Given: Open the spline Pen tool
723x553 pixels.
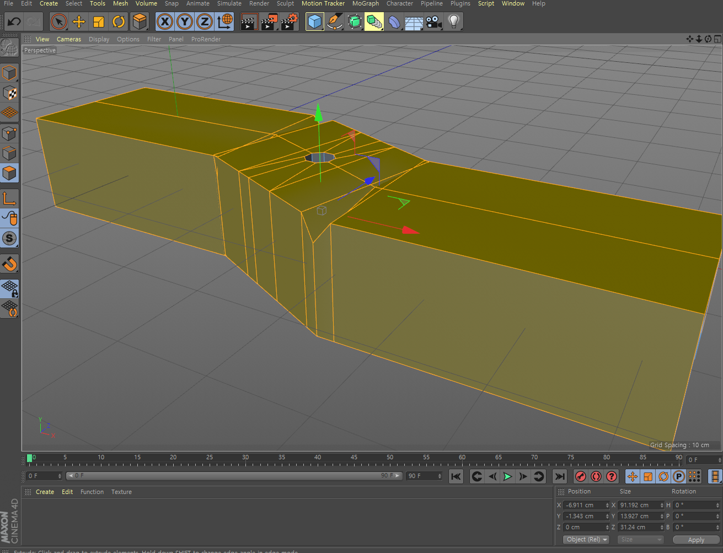Looking at the screenshot, I should coord(334,22).
